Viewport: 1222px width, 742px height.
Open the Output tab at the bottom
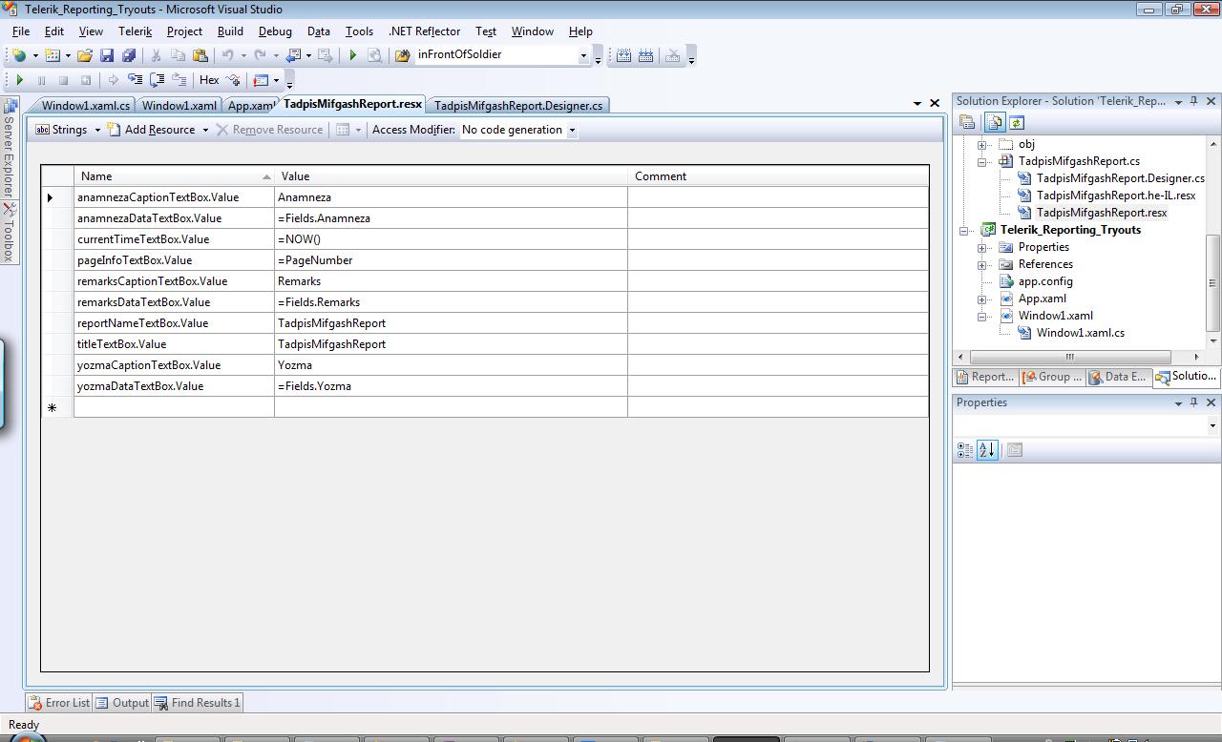123,703
